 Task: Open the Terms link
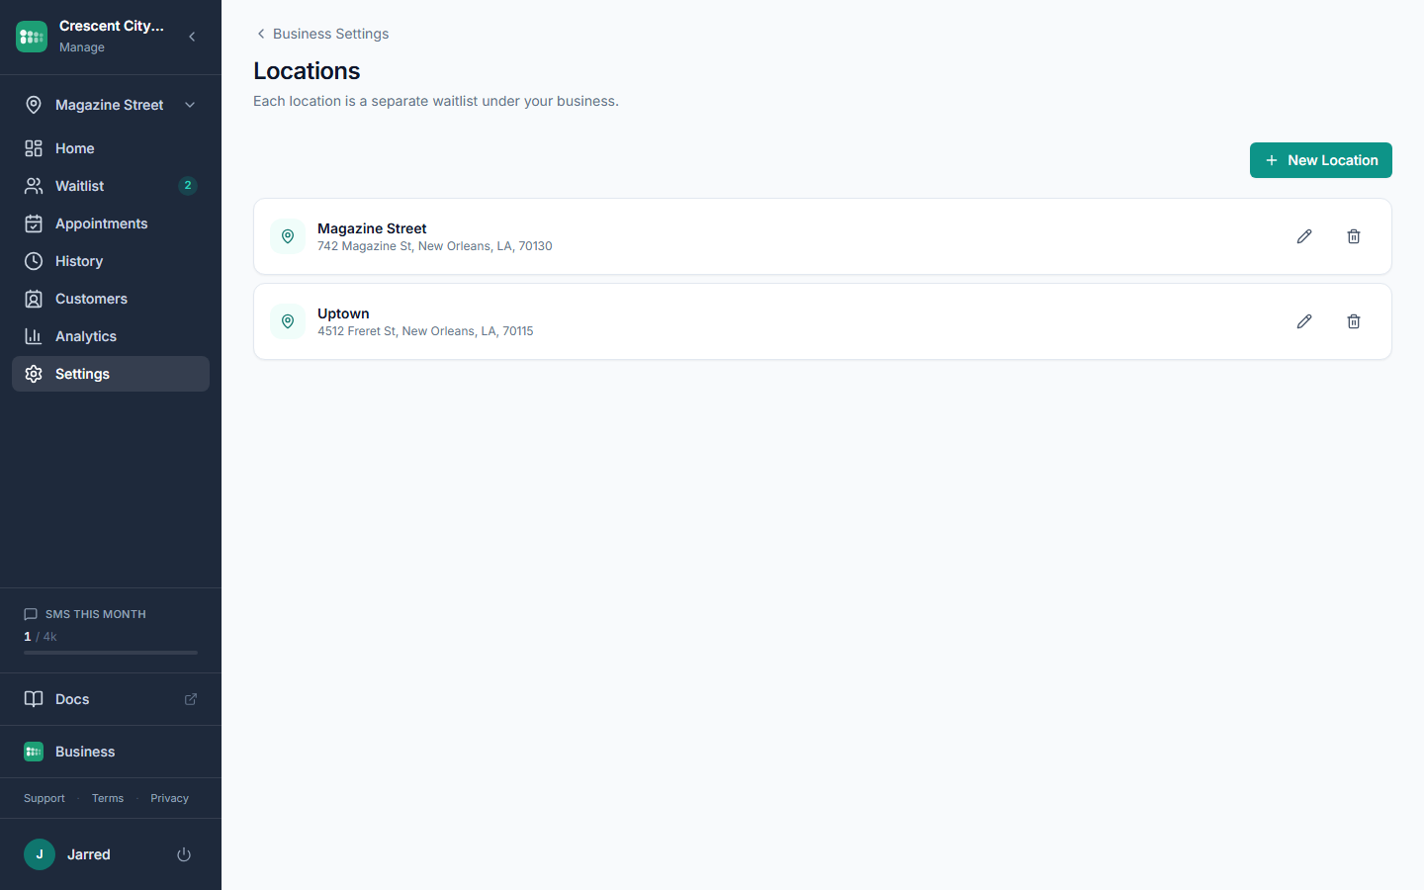[108, 798]
